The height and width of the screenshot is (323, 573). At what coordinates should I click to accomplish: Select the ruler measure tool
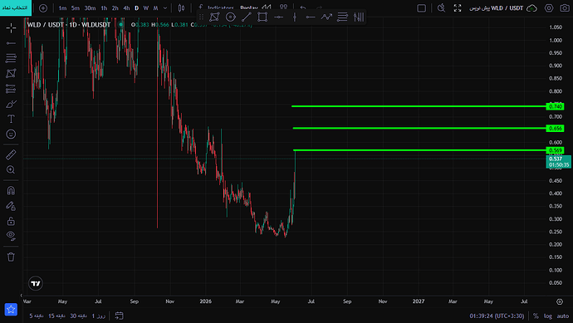11,154
